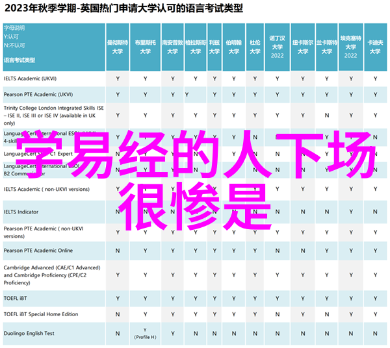Click the "Pearson PTE Academic (UKVI)" row label
The width and height of the screenshot is (390, 348).
(x=38, y=94)
